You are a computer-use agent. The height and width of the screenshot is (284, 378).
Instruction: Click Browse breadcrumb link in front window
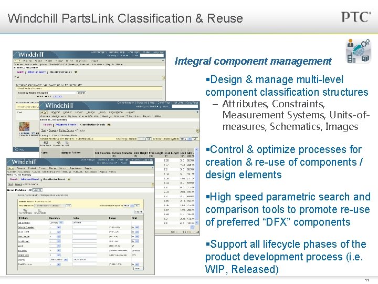18,184
